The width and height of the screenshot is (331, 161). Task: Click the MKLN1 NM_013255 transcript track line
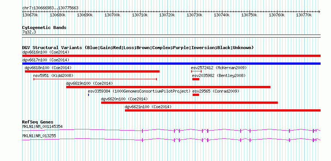(x=171, y=140)
